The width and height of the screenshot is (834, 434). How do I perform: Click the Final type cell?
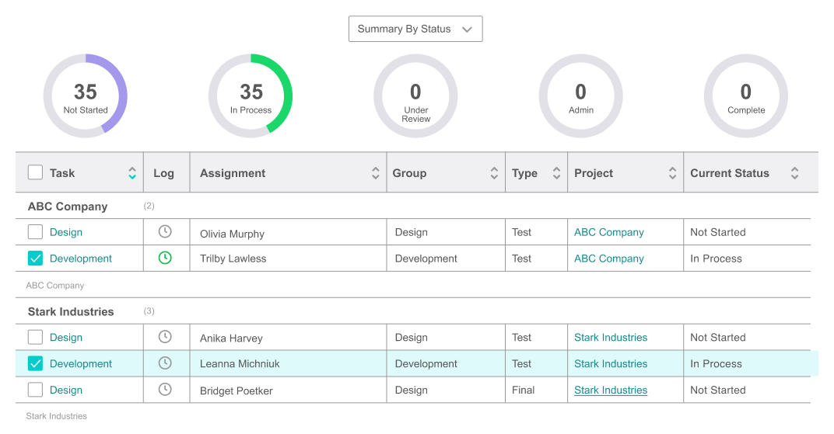tap(536, 390)
